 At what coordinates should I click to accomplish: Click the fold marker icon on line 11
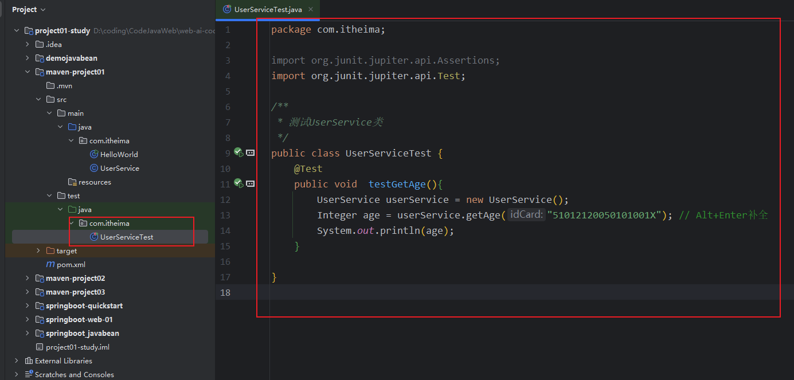pyautogui.click(x=251, y=183)
